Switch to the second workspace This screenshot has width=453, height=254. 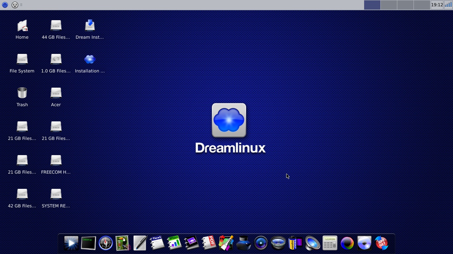(x=389, y=5)
